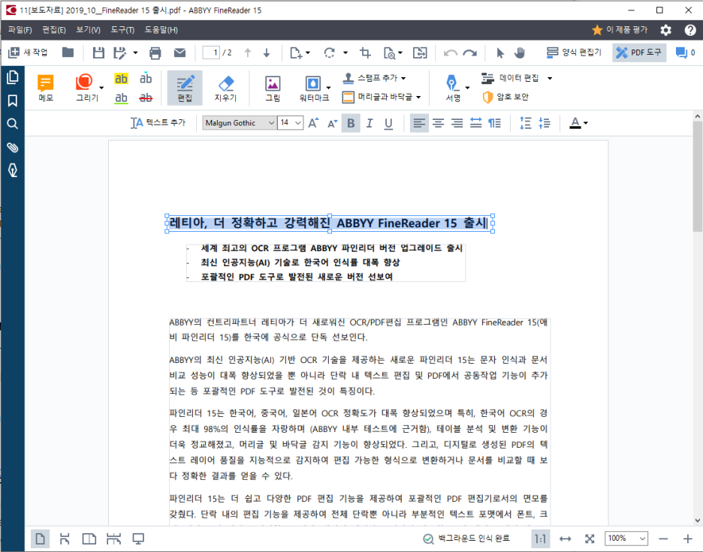Expand the Draw tool dropdown arrow

tap(102, 88)
